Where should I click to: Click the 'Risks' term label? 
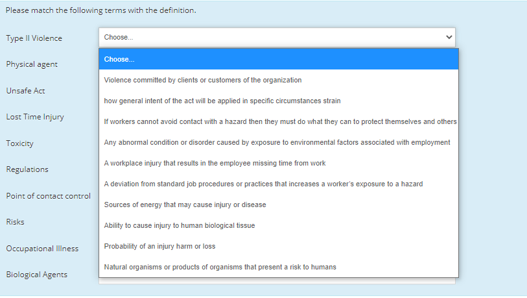tap(15, 222)
